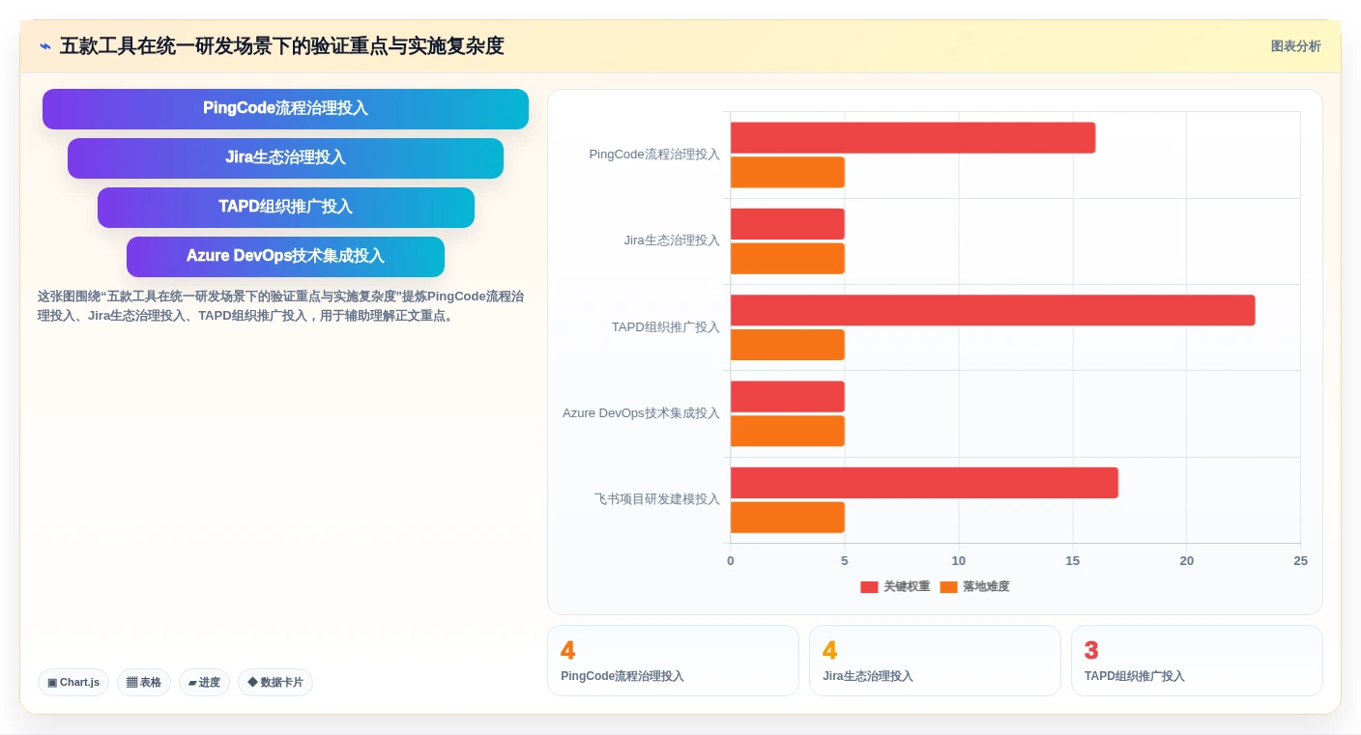Click the TAPD组织推广投入 chart axis label
Image resolution: width=1361 pixels, height=735 pixels.
click(x=666, y=327)
